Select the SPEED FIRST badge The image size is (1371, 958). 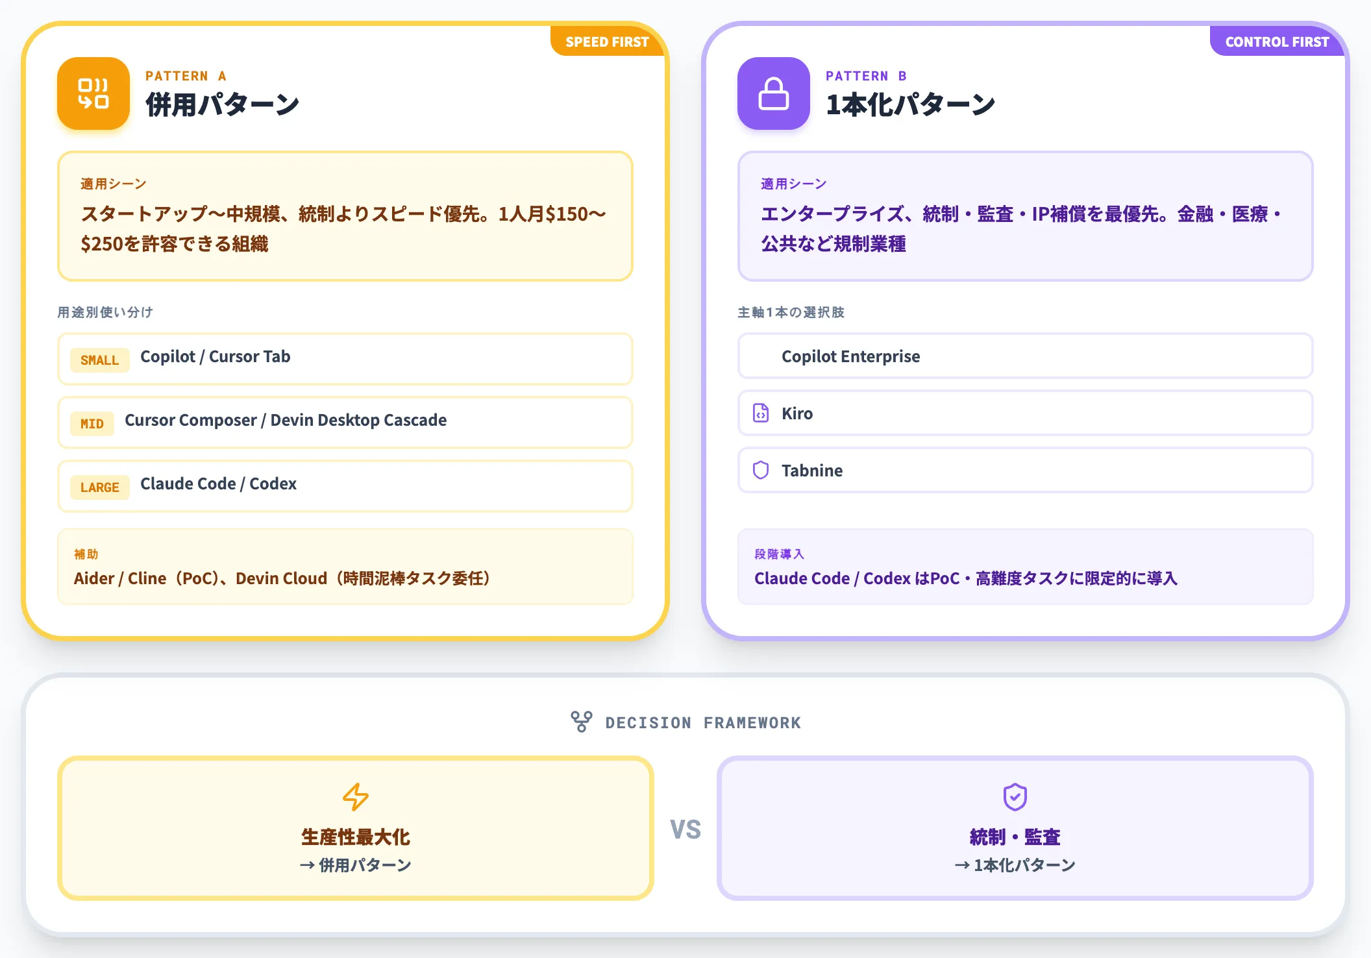(x=607, y=42)
